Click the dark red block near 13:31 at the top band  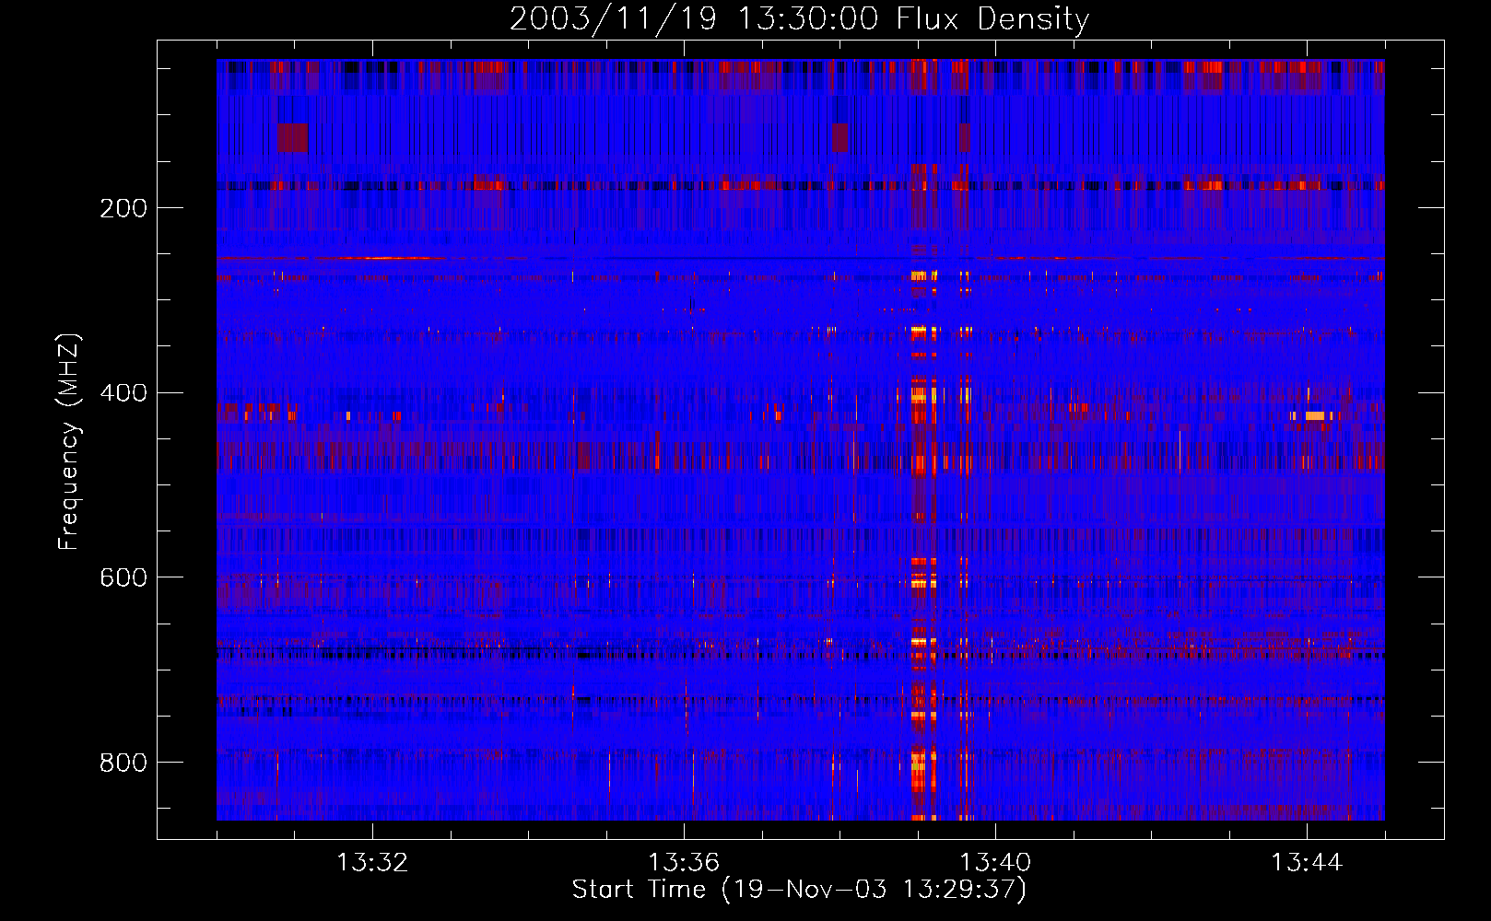293,137
